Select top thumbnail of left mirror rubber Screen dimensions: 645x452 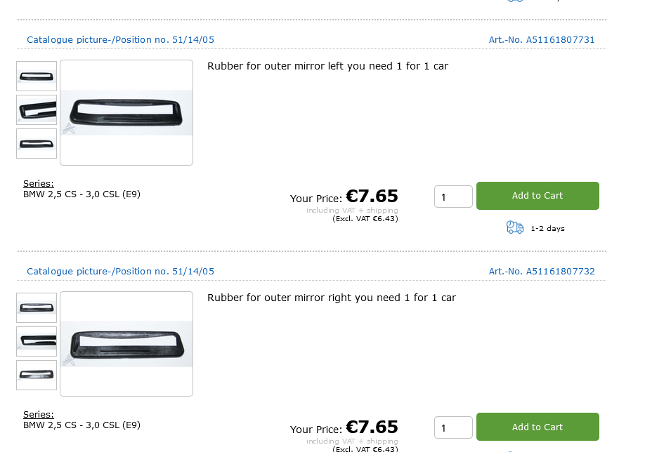(x=37, y=76)
